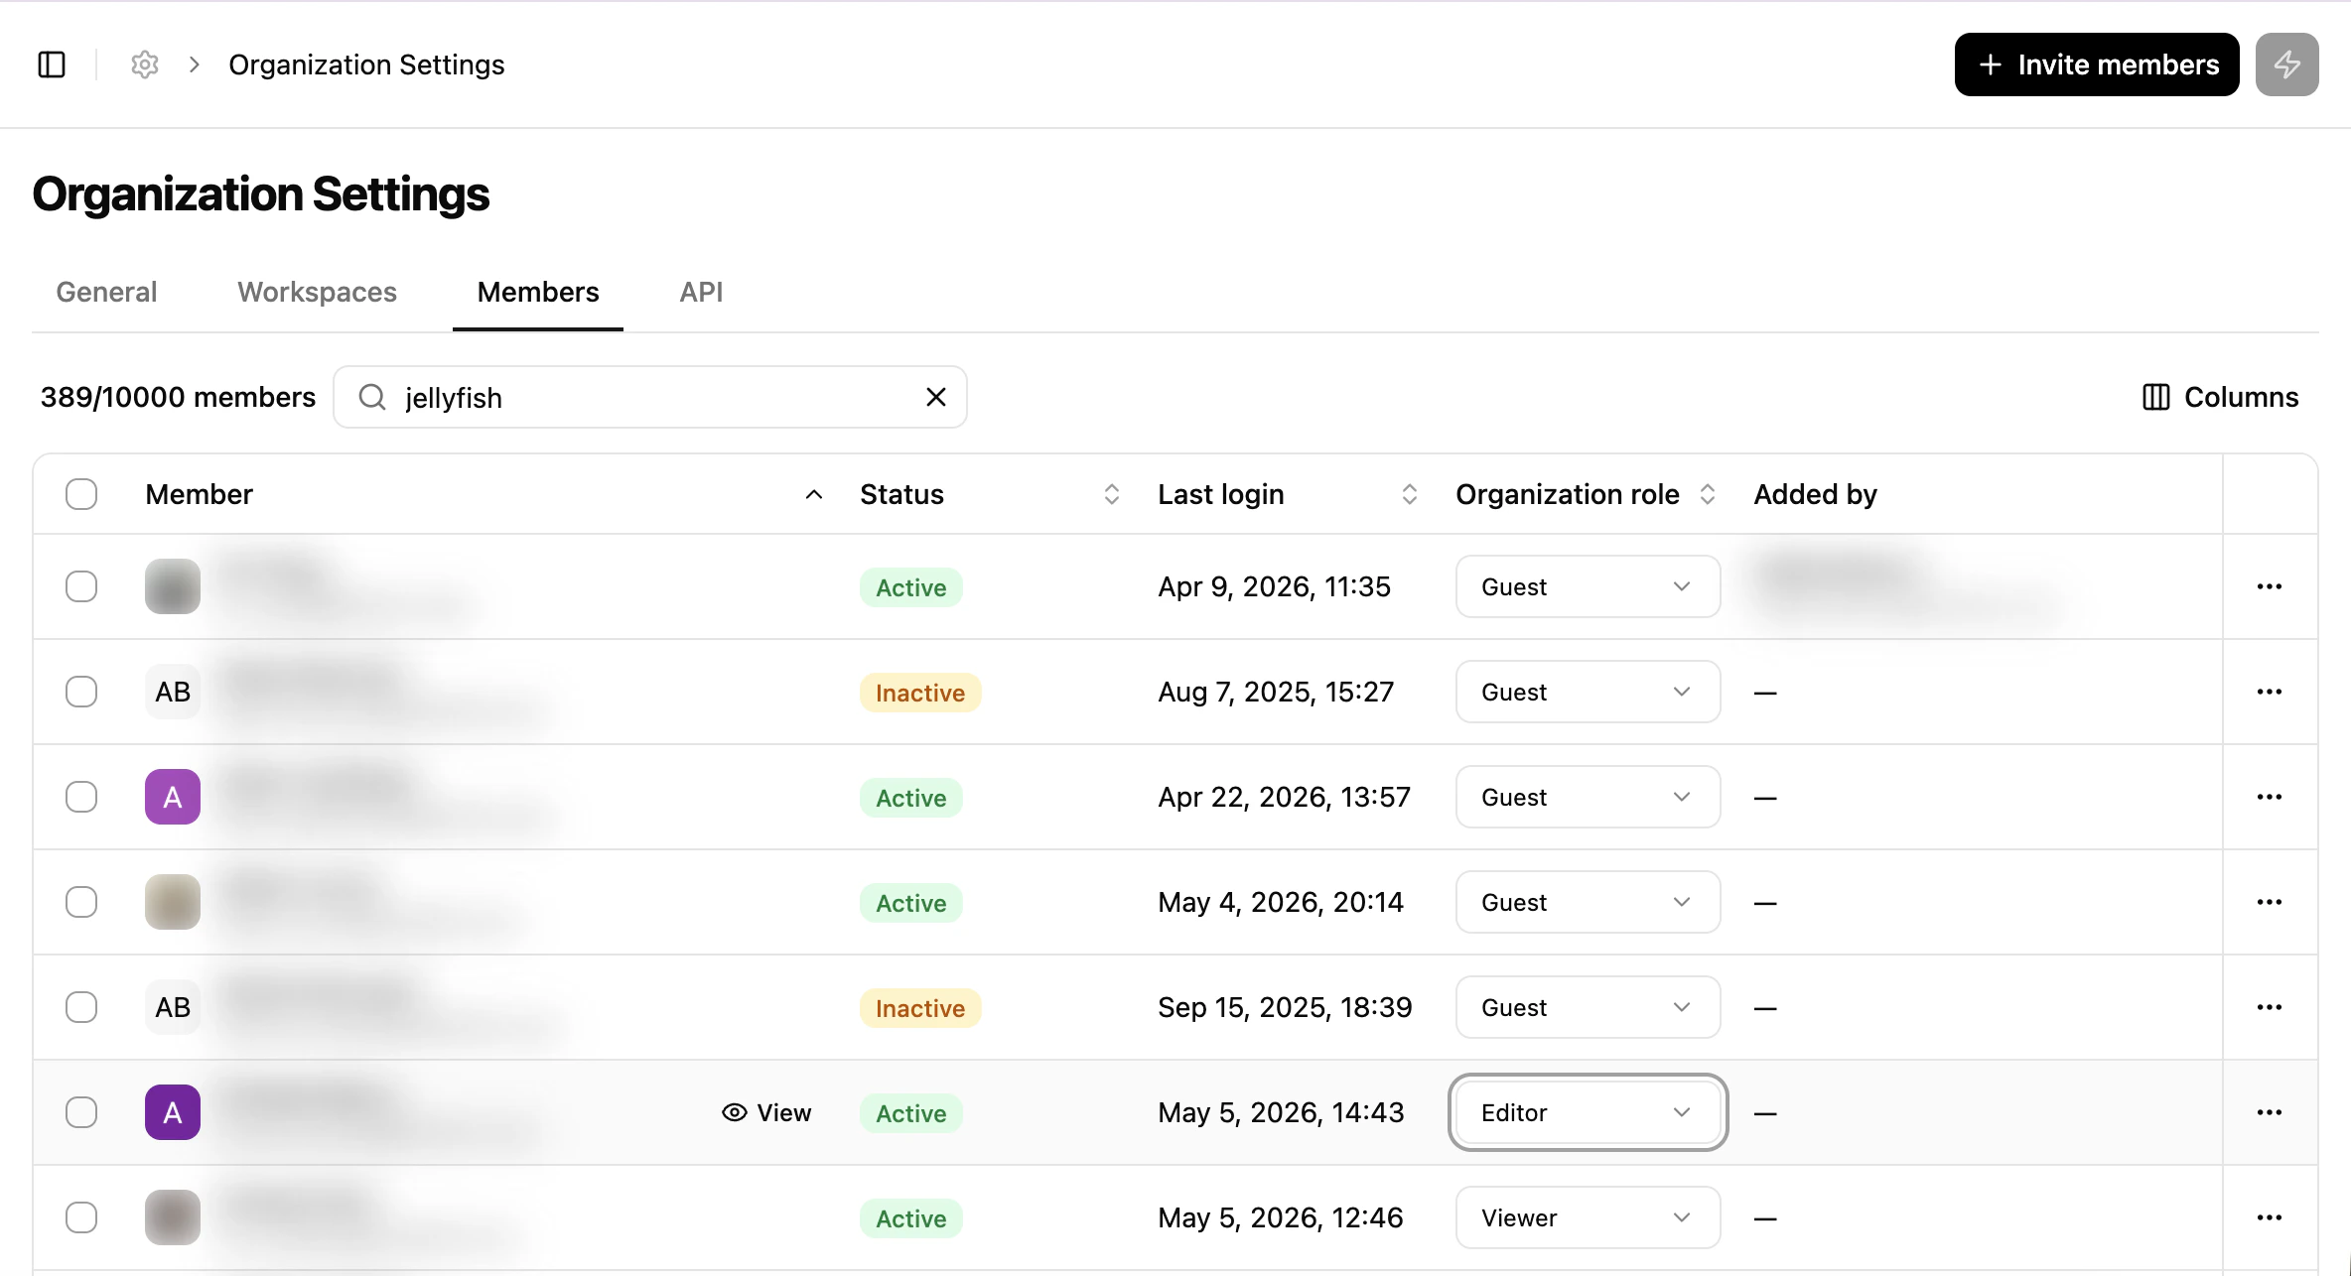Click the 389/10000 members count
The width and height of the screenshot is (2351, 1276).
coord(178,397)
